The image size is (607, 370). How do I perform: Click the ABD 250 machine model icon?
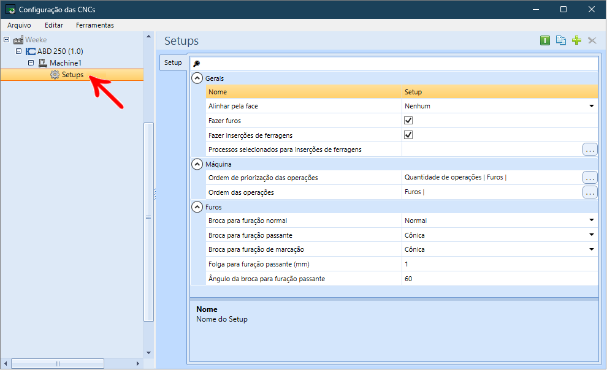(31, 51)
